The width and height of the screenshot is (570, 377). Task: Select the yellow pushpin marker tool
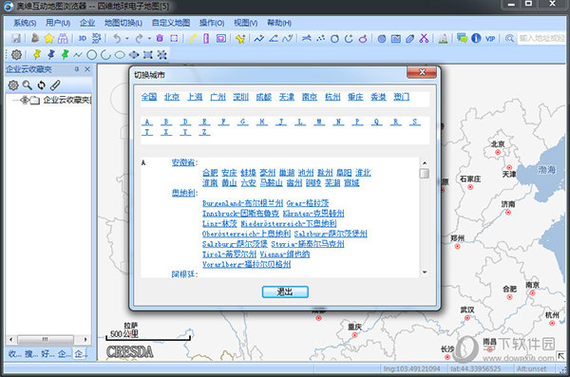click(37, 54)
